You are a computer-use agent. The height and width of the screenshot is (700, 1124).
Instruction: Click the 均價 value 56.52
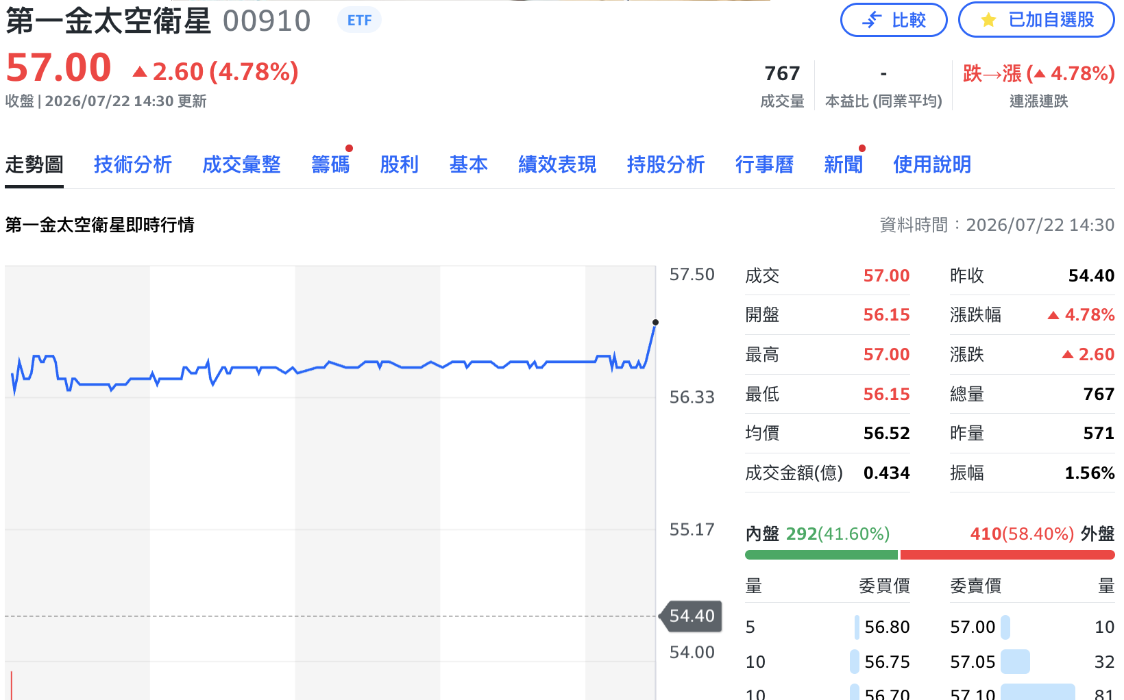(886, 434)
